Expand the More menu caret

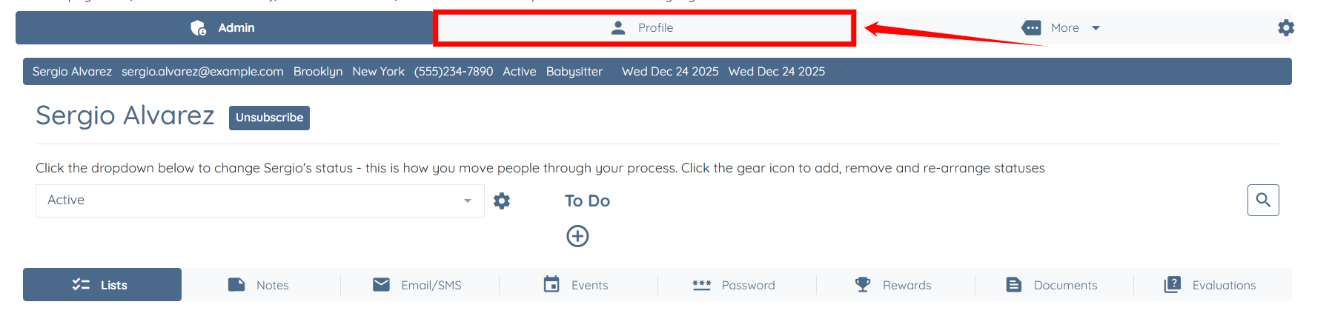point(1096,28)
